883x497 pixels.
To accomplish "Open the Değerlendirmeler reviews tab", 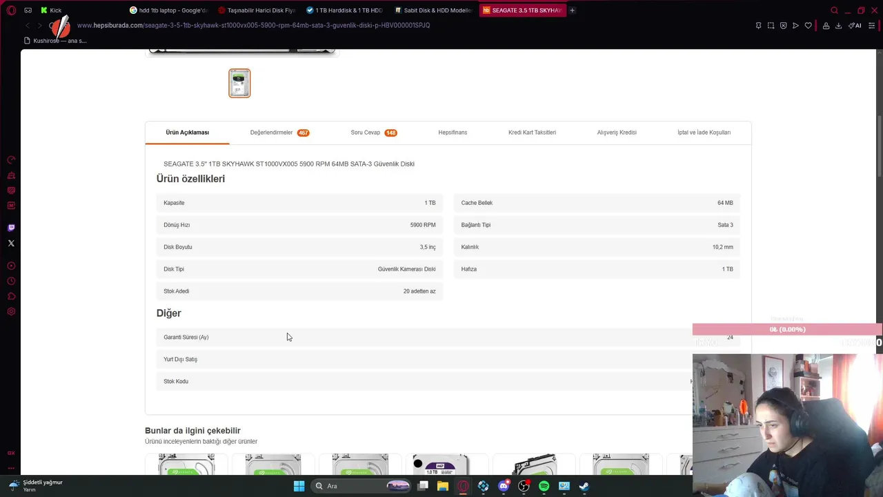I will tap(279, 133).
